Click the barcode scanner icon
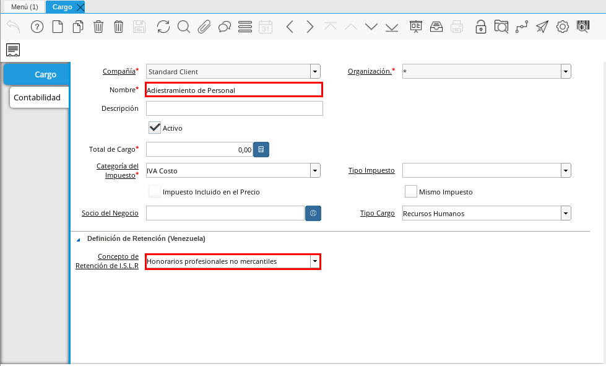Image resolution: width=606 pixels, height=366 pixels. click(x=583, y=27)
